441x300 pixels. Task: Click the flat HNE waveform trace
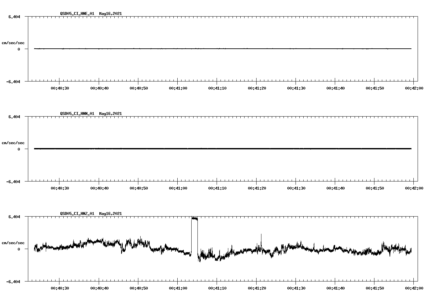pyautogui.click(x=195, y=49)
